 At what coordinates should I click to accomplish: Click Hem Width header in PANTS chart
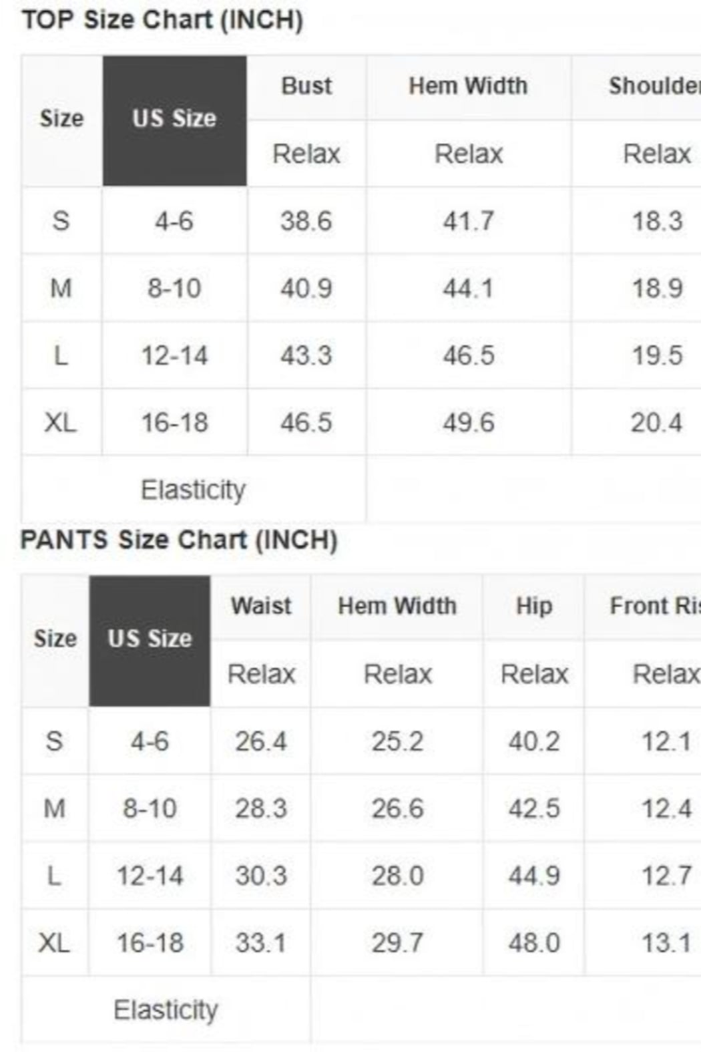click(397, 606)
